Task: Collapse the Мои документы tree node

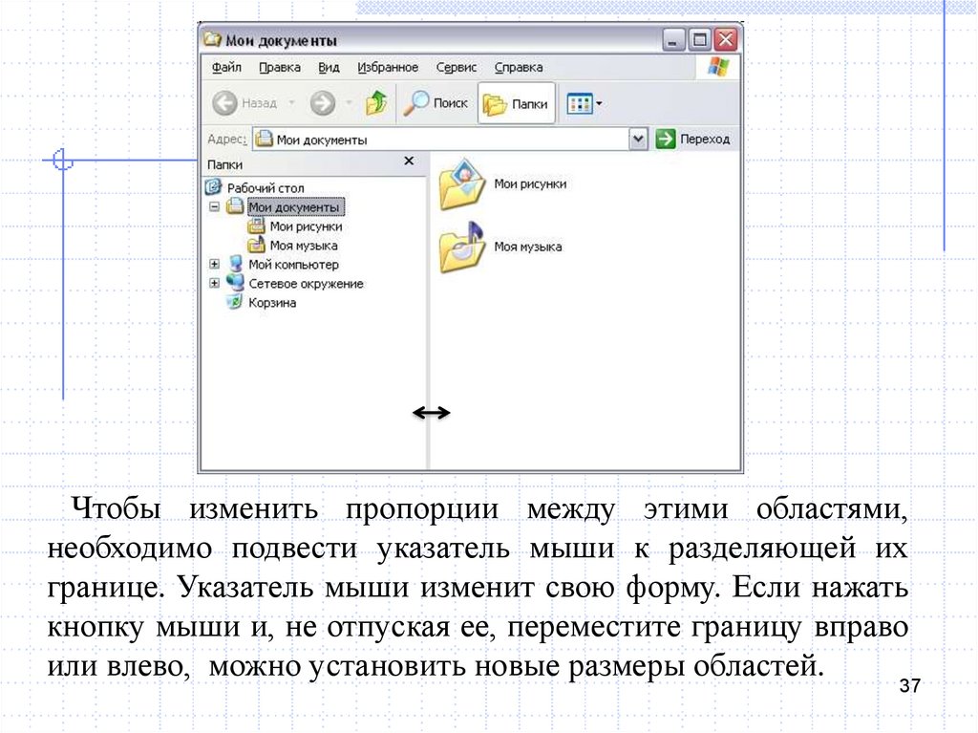Action: 215,207
